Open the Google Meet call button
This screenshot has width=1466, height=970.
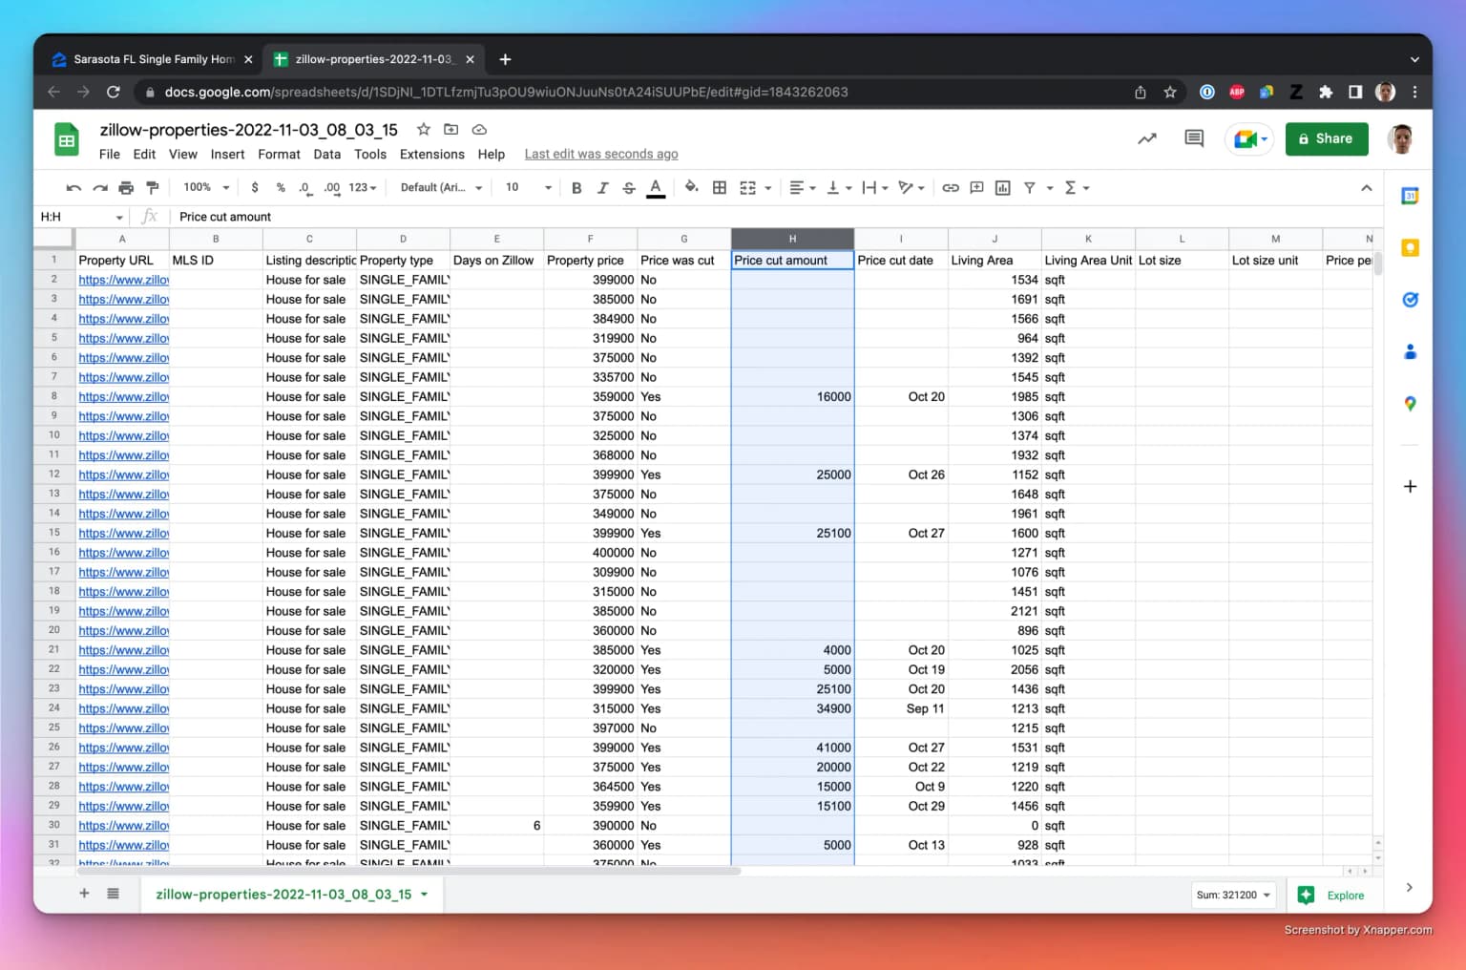1249,139
